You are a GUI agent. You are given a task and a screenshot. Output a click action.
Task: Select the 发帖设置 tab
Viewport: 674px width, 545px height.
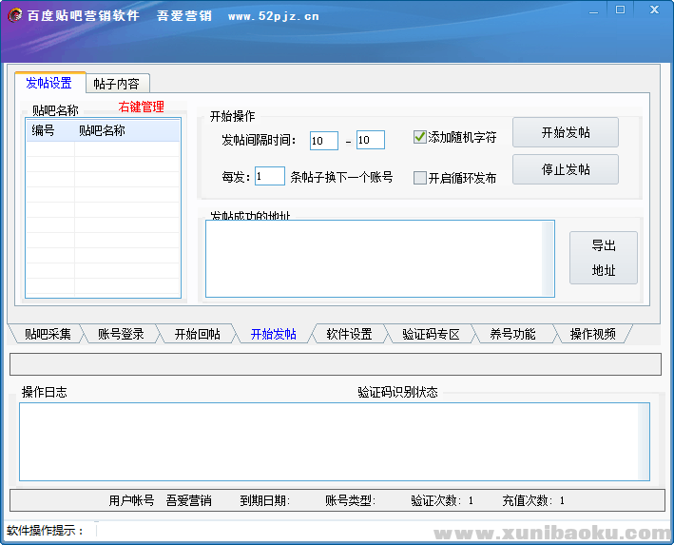pos(49,84)
